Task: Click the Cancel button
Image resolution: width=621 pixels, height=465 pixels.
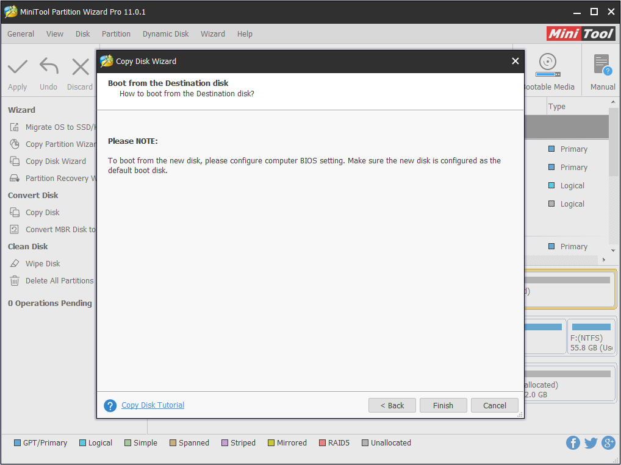Action: [495, 405]
